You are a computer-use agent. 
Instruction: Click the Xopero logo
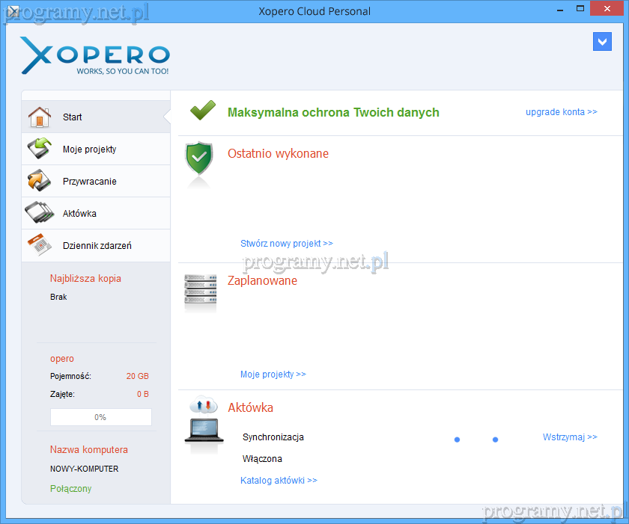click(95, 55)
